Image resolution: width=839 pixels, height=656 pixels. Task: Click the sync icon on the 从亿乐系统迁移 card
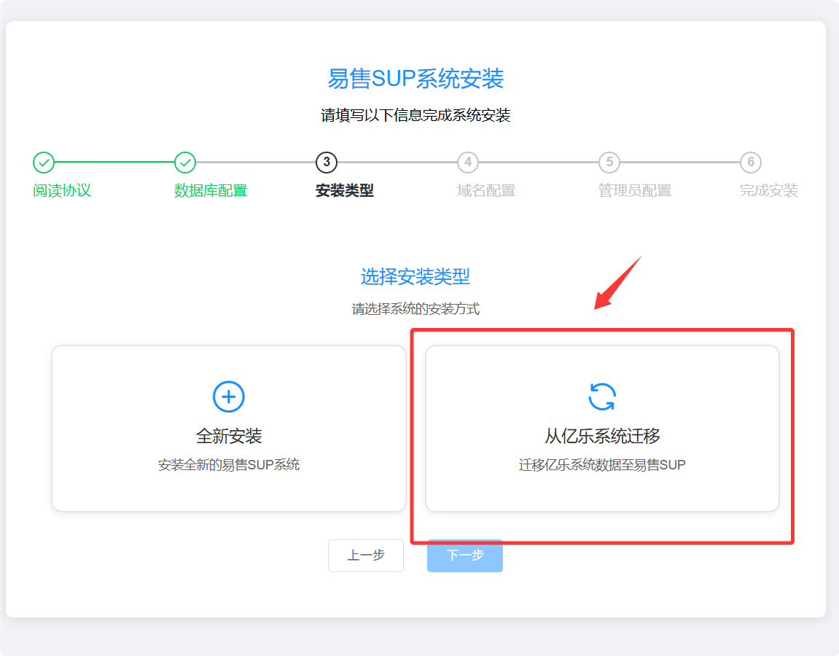click(602, 397)
